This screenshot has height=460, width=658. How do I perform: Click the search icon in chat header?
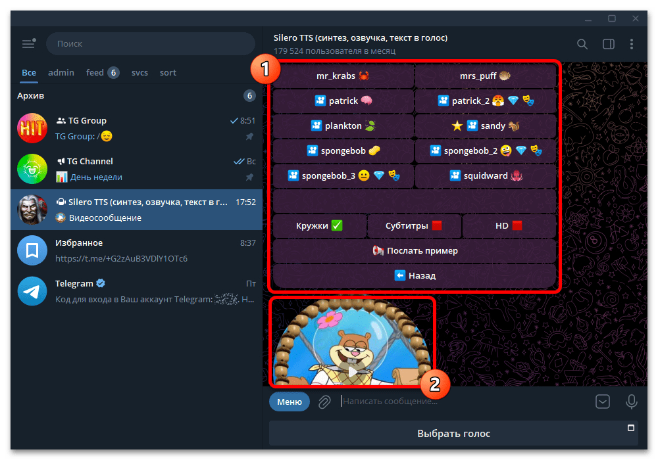tap(582, 44)
